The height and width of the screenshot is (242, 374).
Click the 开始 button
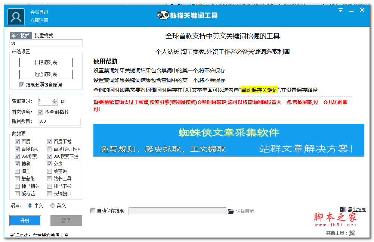coord(25,221)
